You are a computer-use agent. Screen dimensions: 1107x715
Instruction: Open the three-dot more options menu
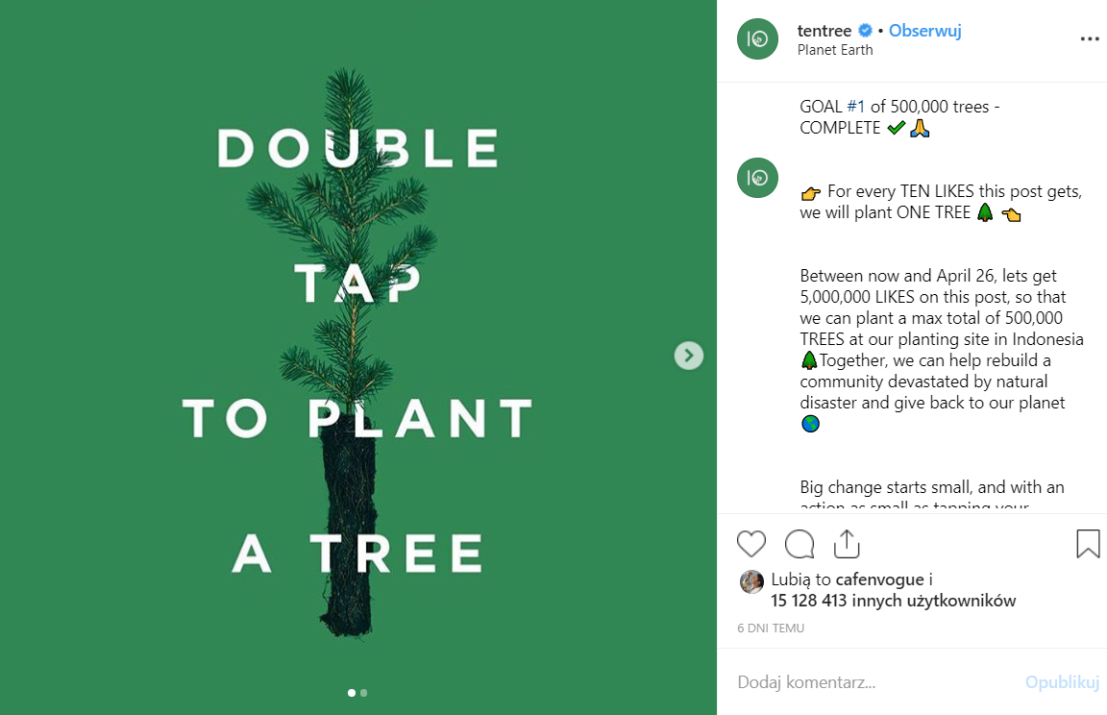click(1089, 39)
